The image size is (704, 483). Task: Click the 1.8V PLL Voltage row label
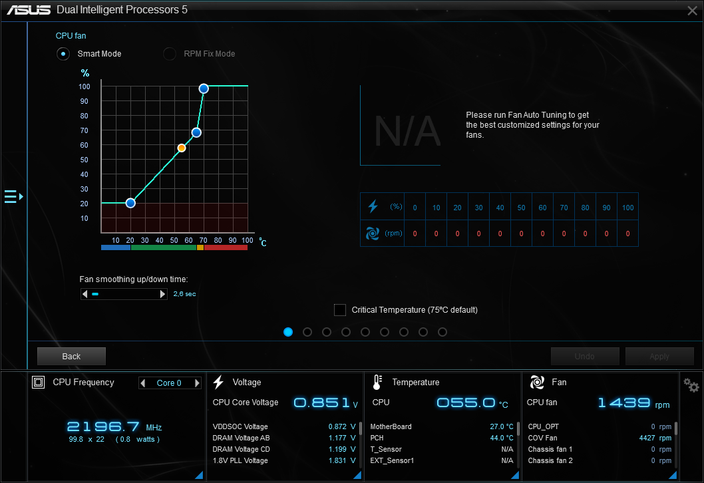click(x=240, y=460)
